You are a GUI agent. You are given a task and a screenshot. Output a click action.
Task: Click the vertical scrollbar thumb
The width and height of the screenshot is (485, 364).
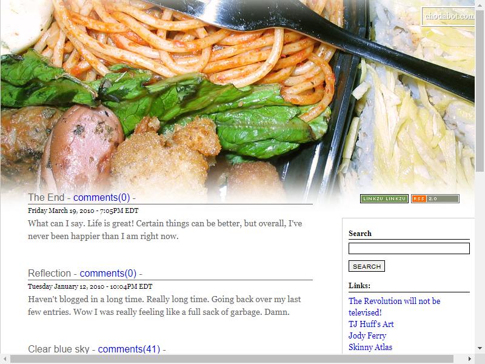480,90
